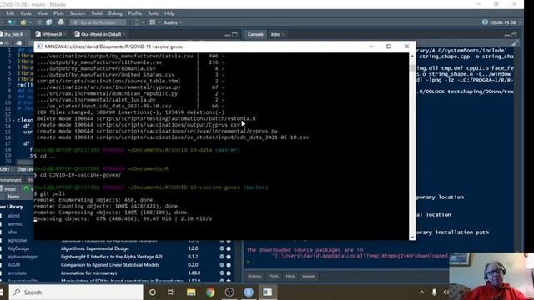
Task: Maximize the source editor pane
Action: (234, 35)
